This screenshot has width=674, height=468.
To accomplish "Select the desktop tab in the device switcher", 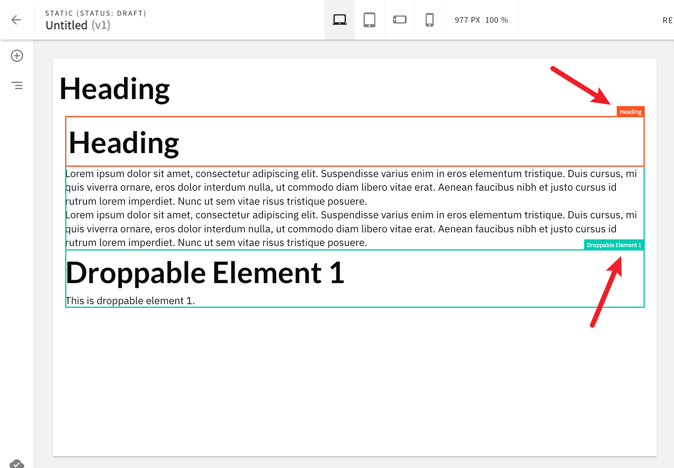I will [339, 19].
